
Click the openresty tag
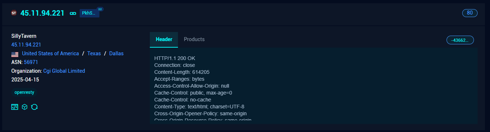point(24,92)
